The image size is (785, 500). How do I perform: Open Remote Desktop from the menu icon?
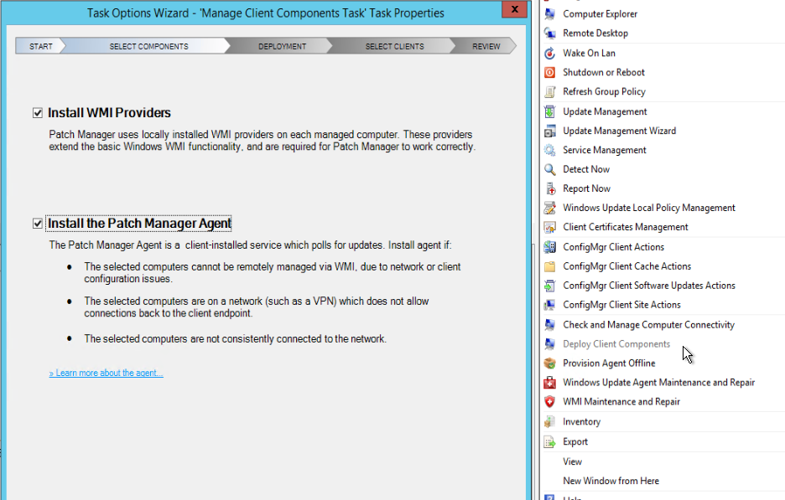click(x=550, y=33)
